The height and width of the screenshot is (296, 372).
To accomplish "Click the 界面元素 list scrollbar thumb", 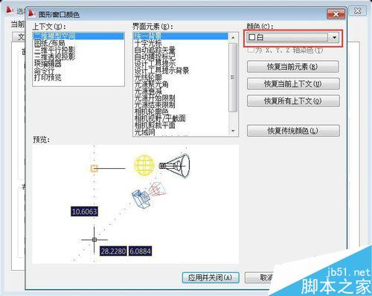I will (x=233, y=77).
